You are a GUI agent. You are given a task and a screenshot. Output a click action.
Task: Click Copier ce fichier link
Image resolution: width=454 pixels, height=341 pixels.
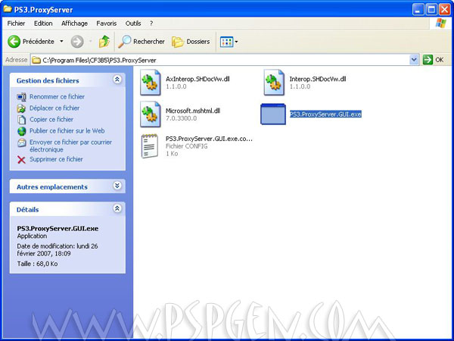[51, 120]
